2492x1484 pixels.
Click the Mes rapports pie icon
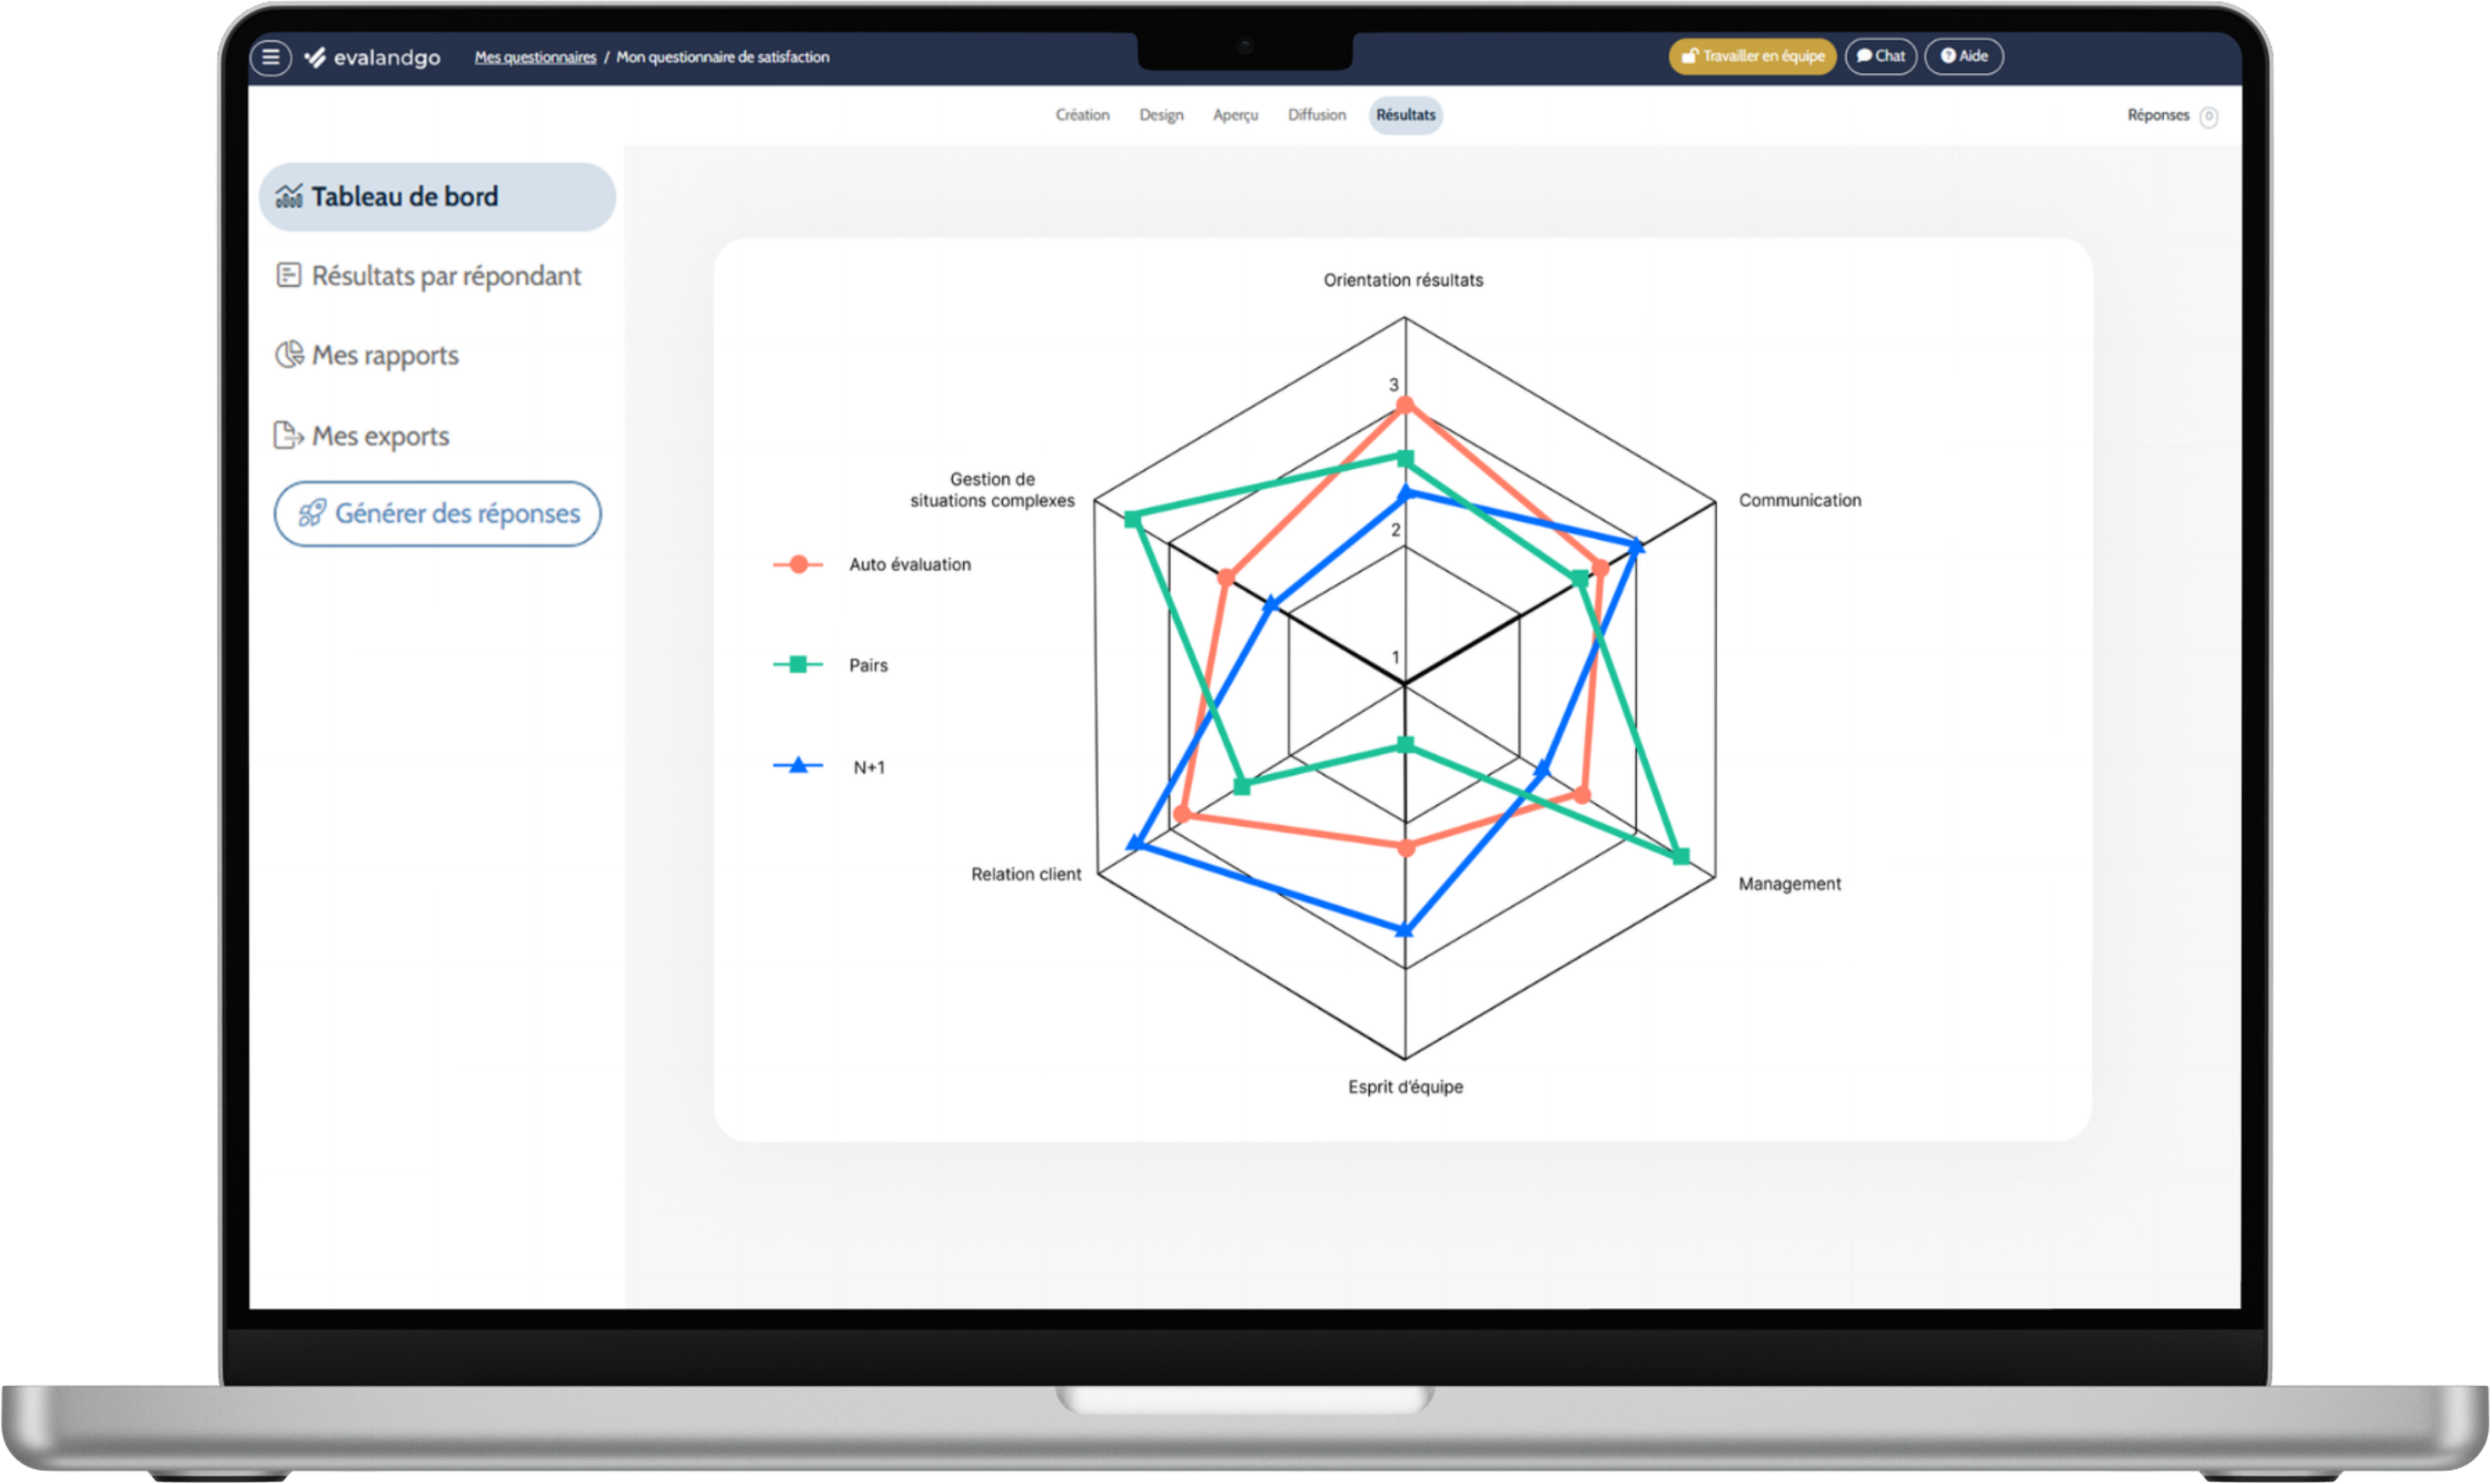[x=289, y=354]
